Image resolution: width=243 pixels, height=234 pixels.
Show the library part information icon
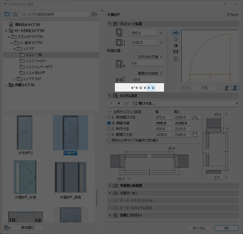click(x=176, y=59)
